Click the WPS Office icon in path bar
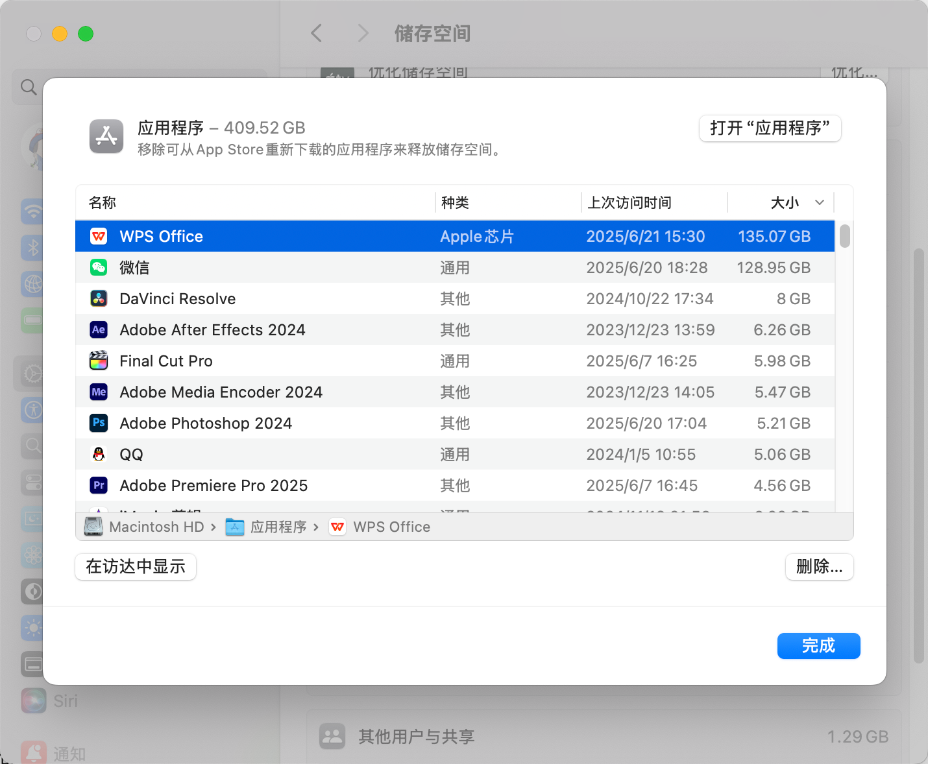Screen dimensions: 928x764 click(337, 527)
